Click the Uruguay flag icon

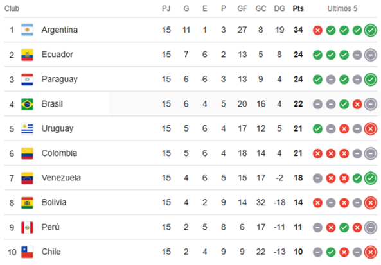click(x=27, y=128)
